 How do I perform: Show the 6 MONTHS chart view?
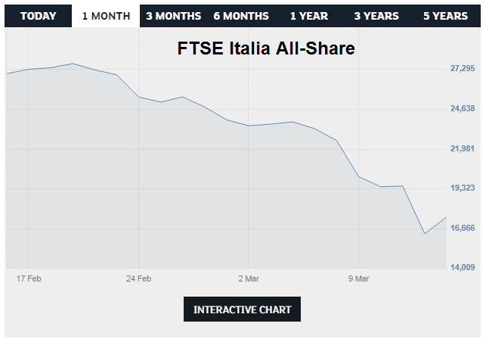[x=241, y=15]
